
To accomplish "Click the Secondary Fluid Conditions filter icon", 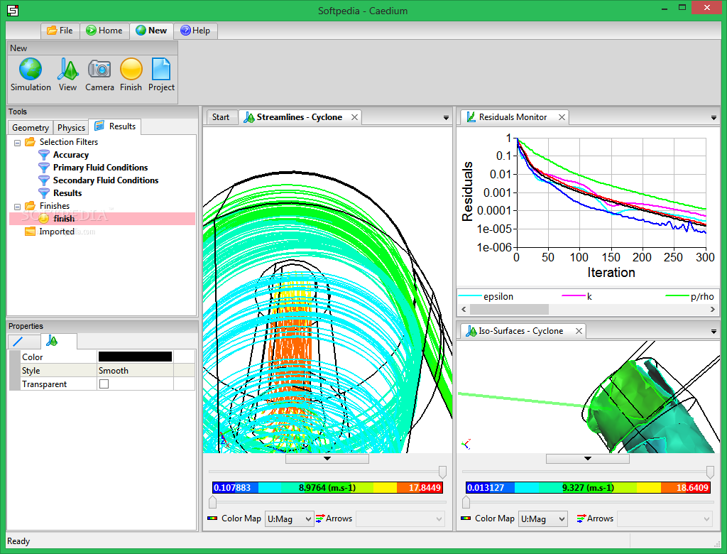I will (x=44, y=180).
